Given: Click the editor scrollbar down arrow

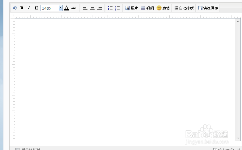Looking at the screenshot, I should pyautogui.click(x=238, y=138).
